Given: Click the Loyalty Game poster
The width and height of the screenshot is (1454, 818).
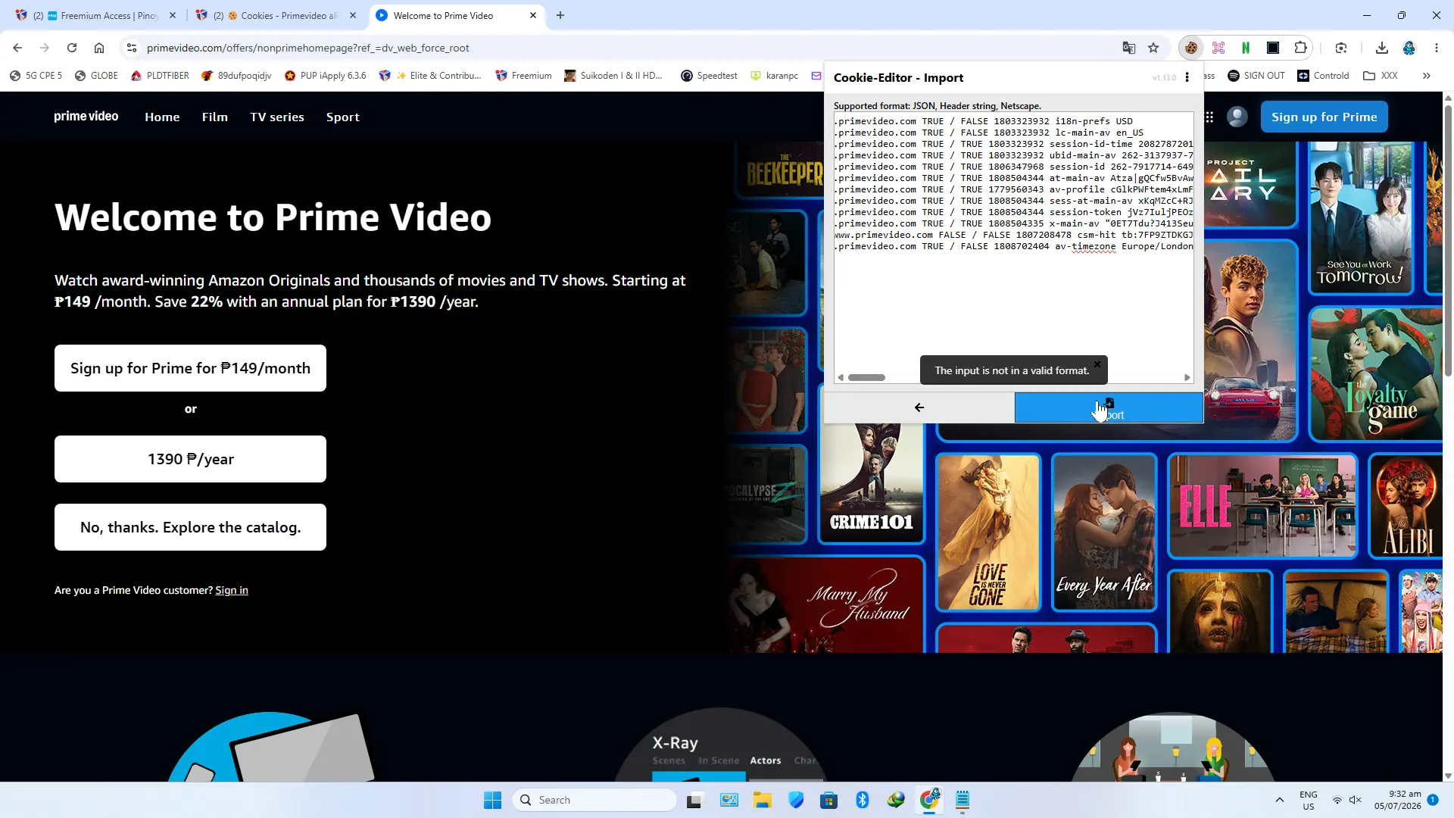Looking at the screenshot, I should click(1376, 374).
